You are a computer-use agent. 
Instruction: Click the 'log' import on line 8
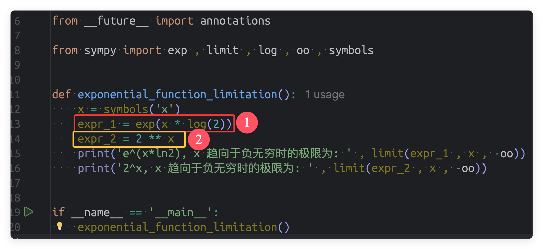tap(268, 51)
